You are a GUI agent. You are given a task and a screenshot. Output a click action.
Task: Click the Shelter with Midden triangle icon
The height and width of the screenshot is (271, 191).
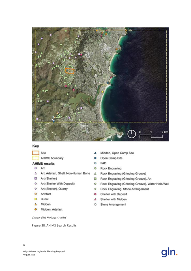pyautogui.click(x=96, y=199)
